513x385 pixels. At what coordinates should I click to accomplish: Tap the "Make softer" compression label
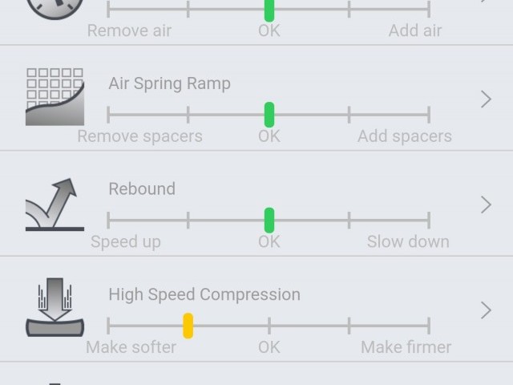coord(131,347)
